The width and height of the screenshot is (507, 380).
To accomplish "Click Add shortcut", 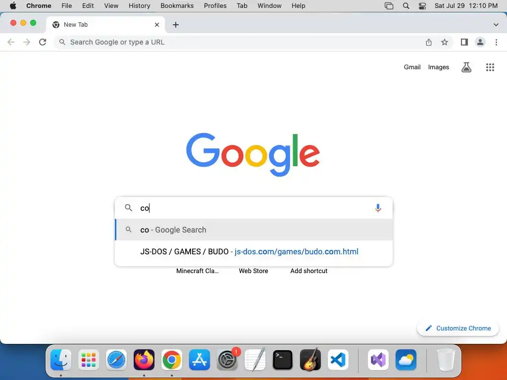I will (309, 271).
